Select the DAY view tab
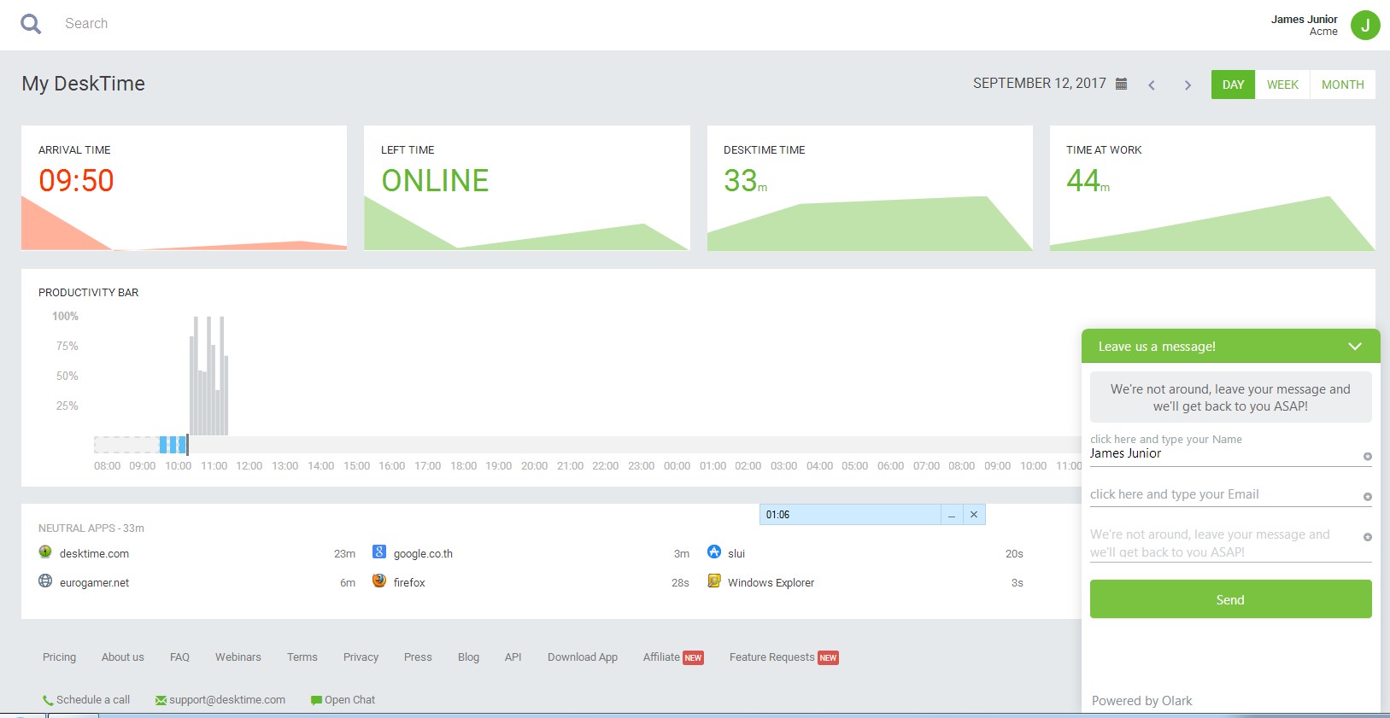Screen dimensions: 1390x718 [x=1233, y=85]
